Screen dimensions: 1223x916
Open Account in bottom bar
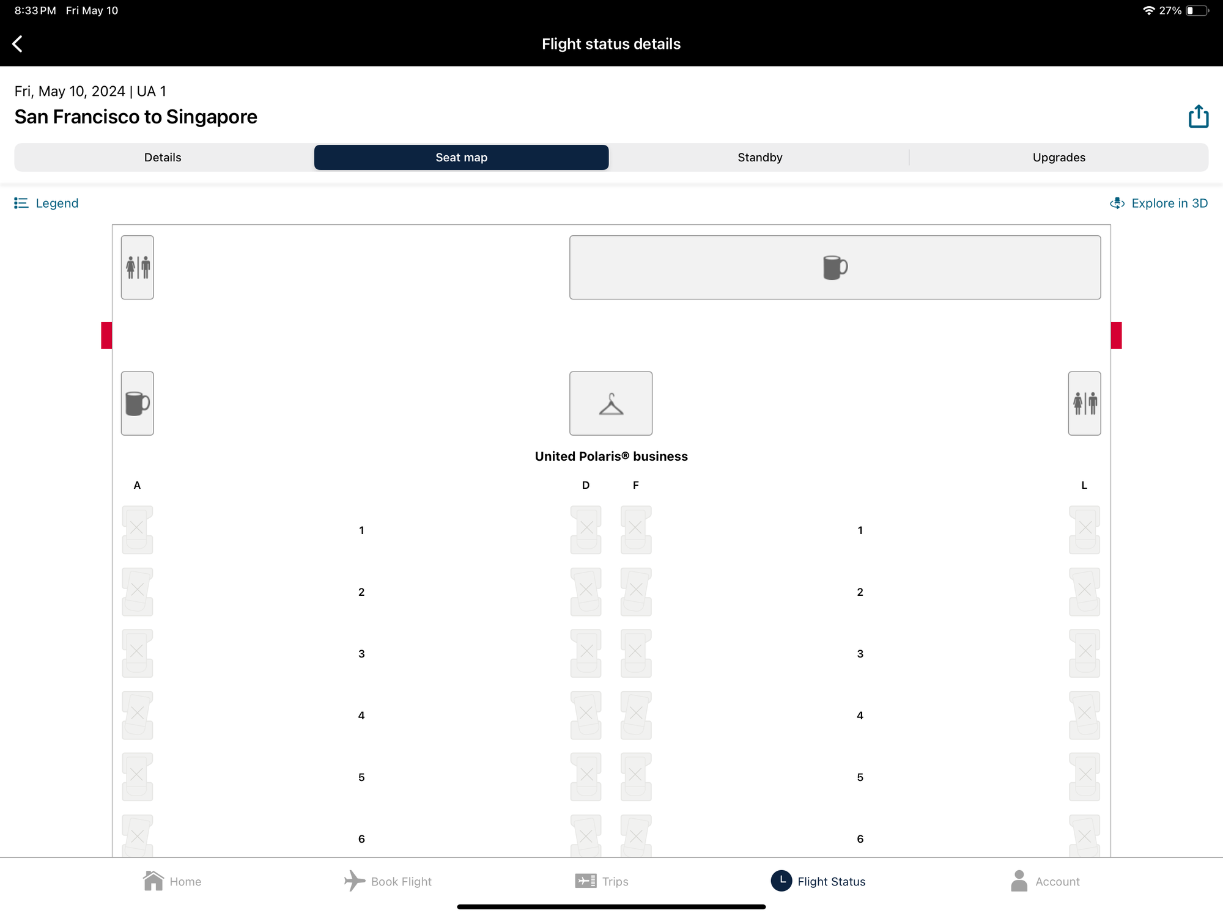(1044, 881)
